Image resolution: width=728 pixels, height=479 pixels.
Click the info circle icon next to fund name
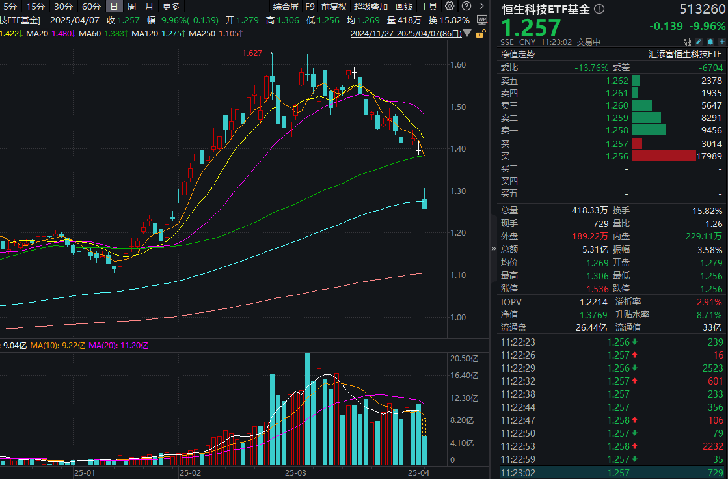(x=599, y=9)
